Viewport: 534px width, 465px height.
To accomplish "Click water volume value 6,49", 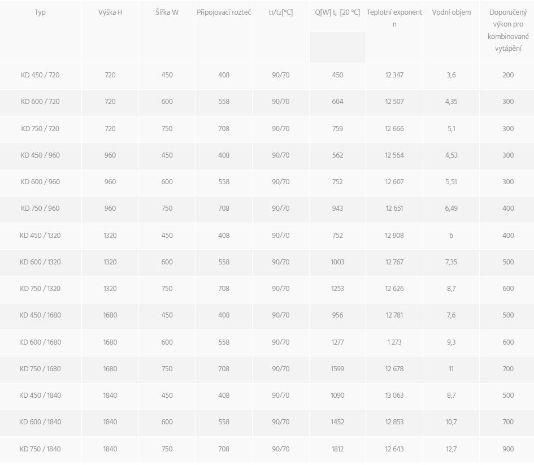I will (x=451, y=208).
